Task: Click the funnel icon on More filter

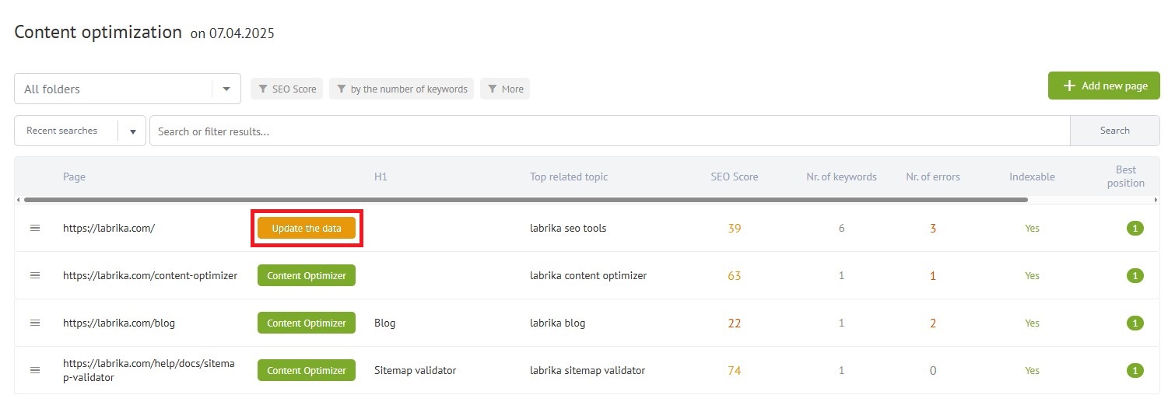Action: (x=493, y=89)
